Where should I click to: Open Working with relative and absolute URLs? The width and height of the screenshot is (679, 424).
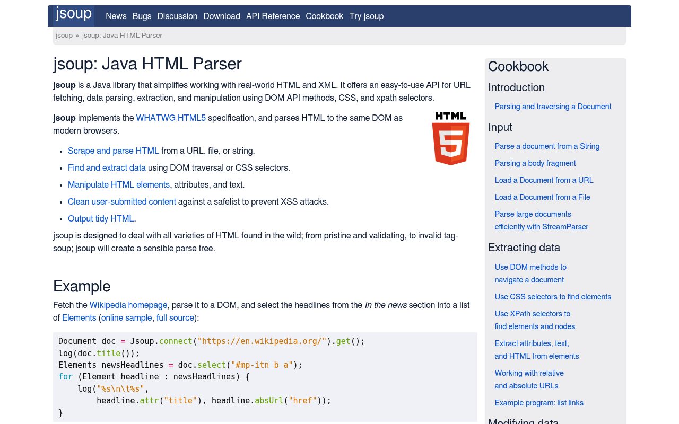pyautogui.click(x=529, y=379)
